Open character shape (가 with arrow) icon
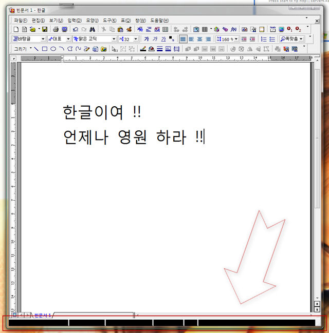Image resolution: width=329 pixels, height=333 pixels. (140, 29)
